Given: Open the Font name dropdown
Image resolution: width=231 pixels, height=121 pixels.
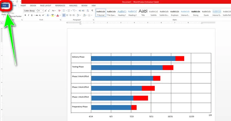Looking at the screenshot, I should pyautogui.click(x=30, y=11).
